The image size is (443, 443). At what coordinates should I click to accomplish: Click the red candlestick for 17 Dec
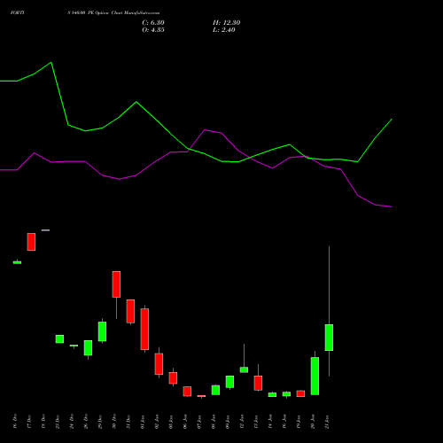[31, 242]
